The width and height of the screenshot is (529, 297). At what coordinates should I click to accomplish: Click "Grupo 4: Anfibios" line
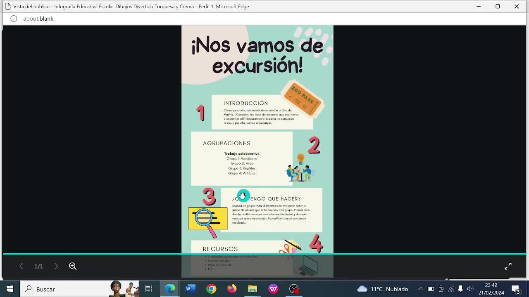(x=242, y=173)
